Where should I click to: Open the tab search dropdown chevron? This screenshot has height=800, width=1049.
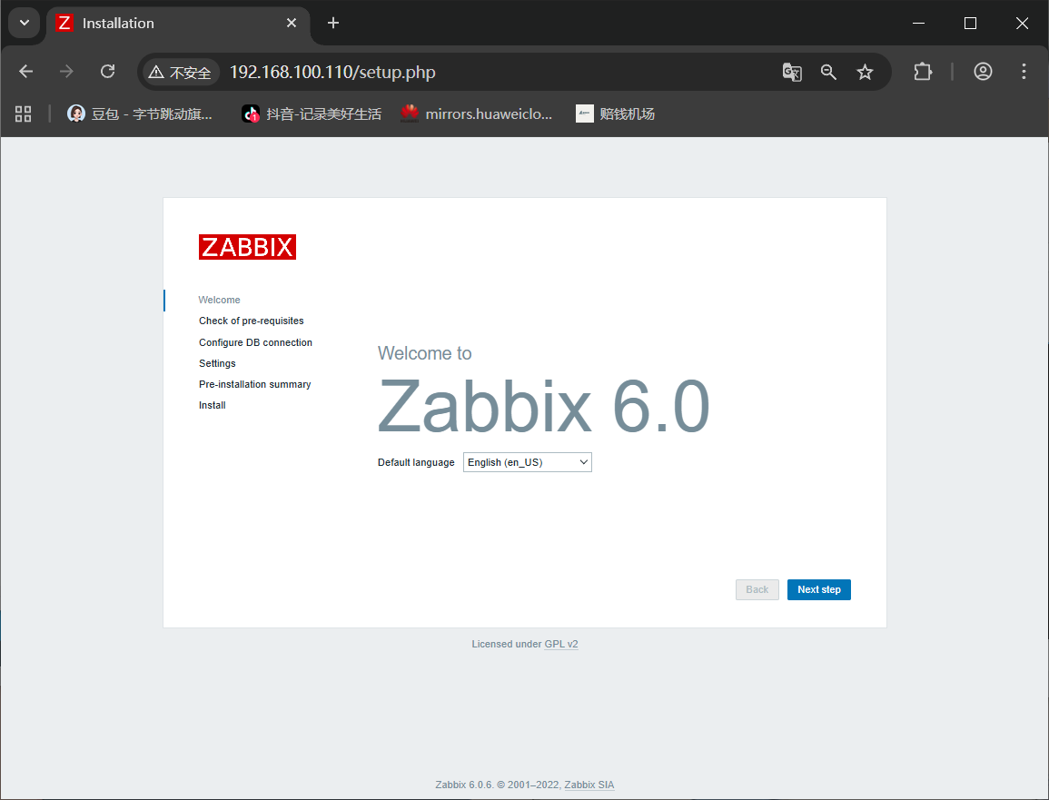tap(25, 23)
